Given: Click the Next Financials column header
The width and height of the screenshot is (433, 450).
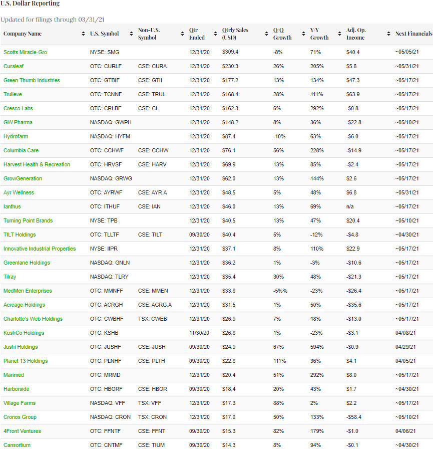Looking at the screenshot, I should (x=413, y=34).
